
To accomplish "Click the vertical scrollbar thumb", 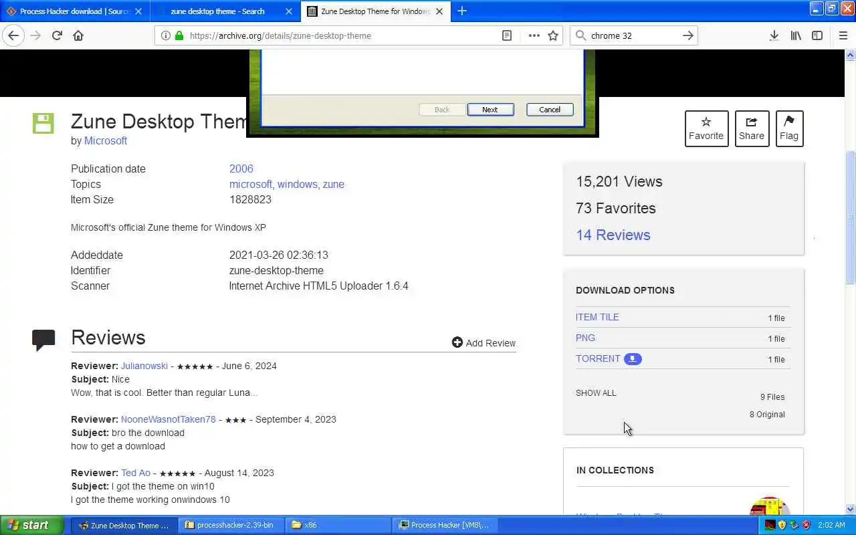I will (x=851, y=217).
